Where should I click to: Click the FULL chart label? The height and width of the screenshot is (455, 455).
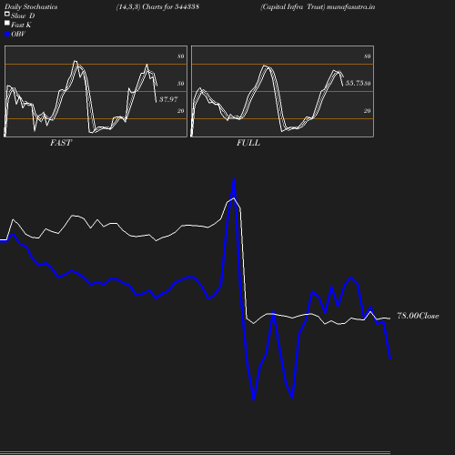[248, 143]
